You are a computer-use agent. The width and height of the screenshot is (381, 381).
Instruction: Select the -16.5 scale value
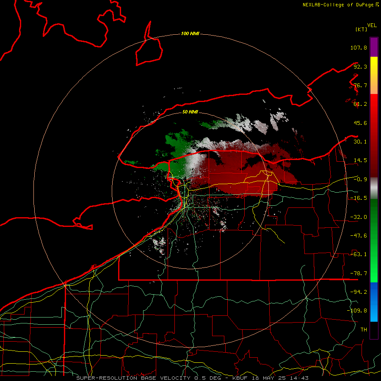point(359,198)
